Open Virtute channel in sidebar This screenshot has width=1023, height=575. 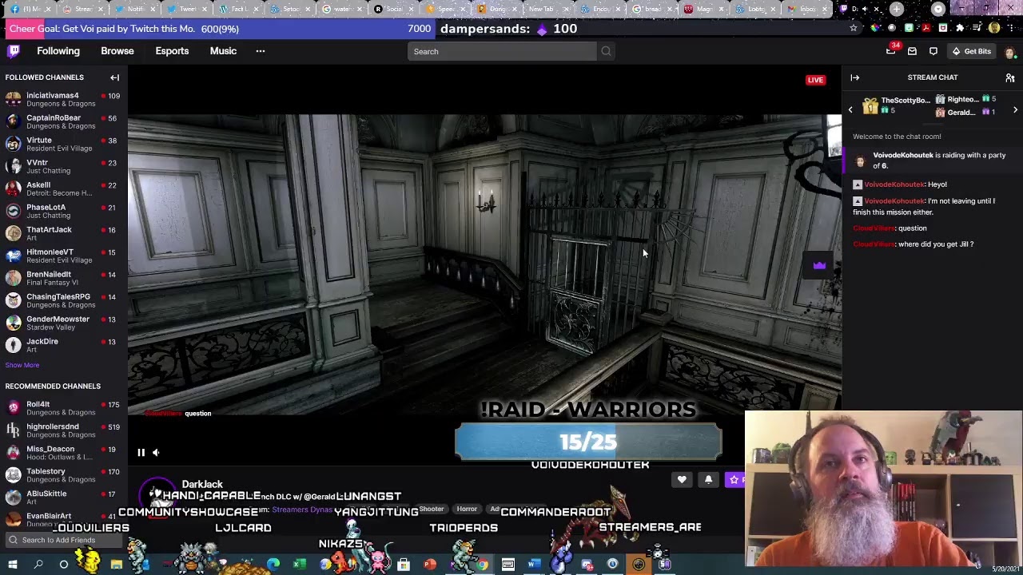click(63, 144)
